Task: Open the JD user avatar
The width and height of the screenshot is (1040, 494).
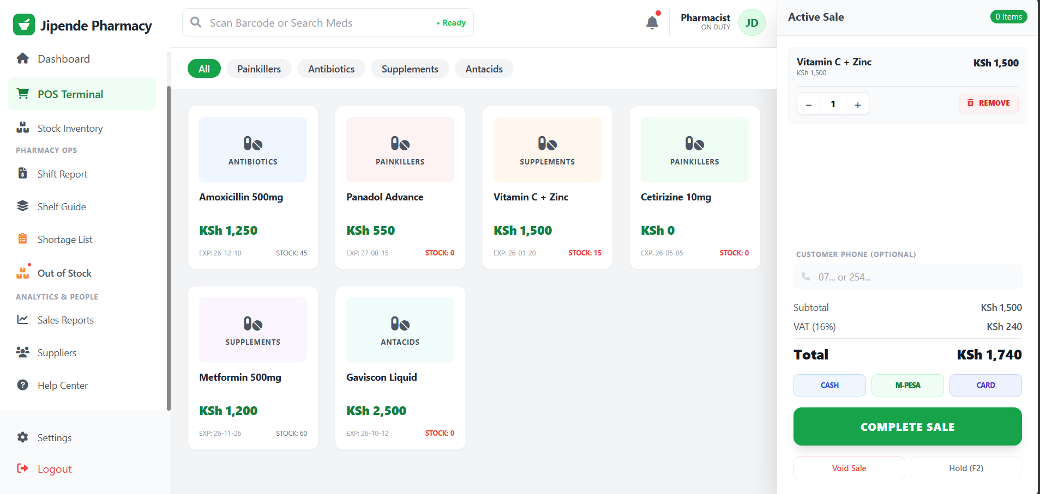Action: (x=752, y=23)
